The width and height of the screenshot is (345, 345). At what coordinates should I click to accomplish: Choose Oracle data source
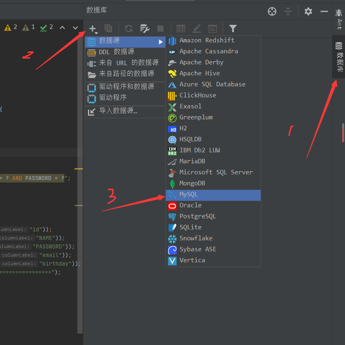[213, 206]
